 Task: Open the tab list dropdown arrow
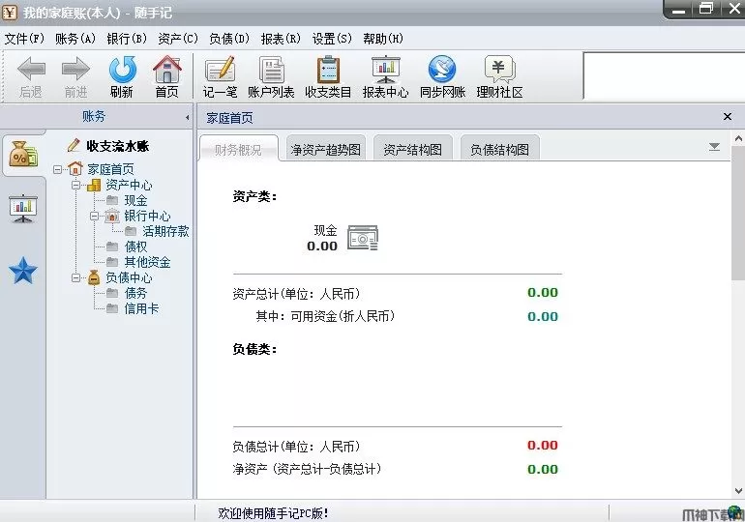(714, 147)
